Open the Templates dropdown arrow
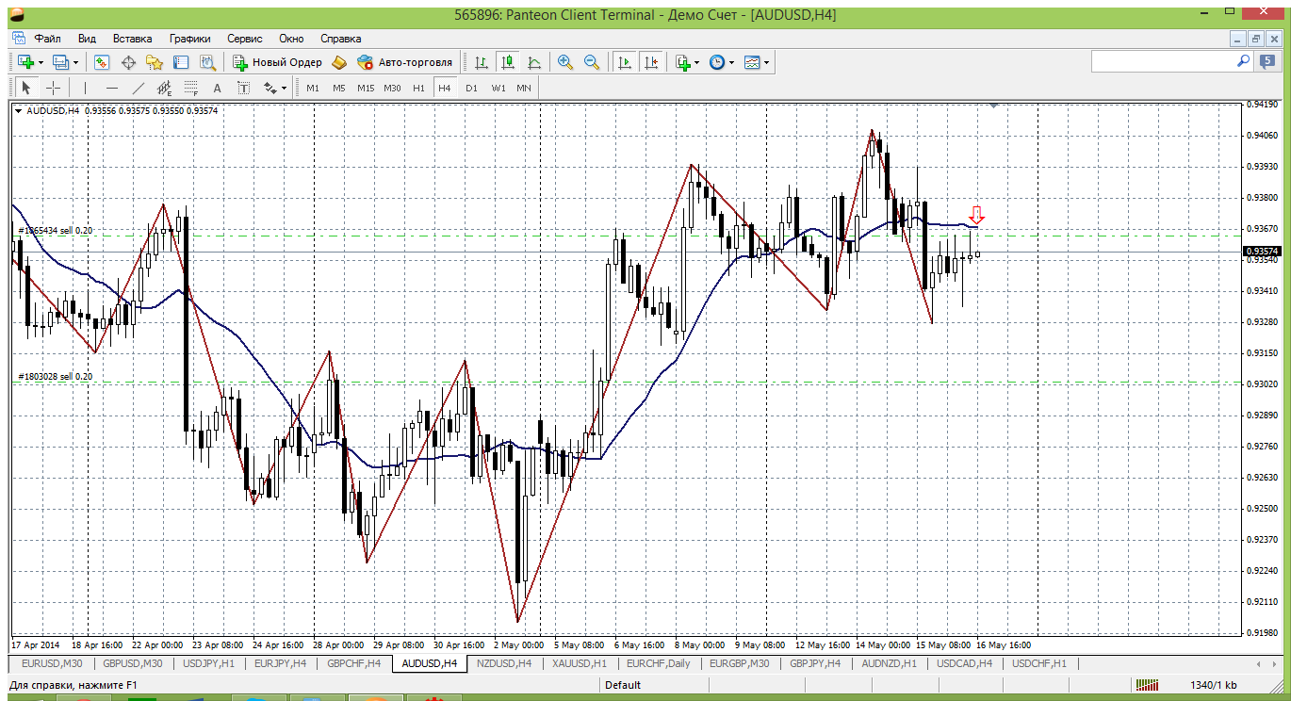Screen dimensions: 1291x701 coord(766,63)
